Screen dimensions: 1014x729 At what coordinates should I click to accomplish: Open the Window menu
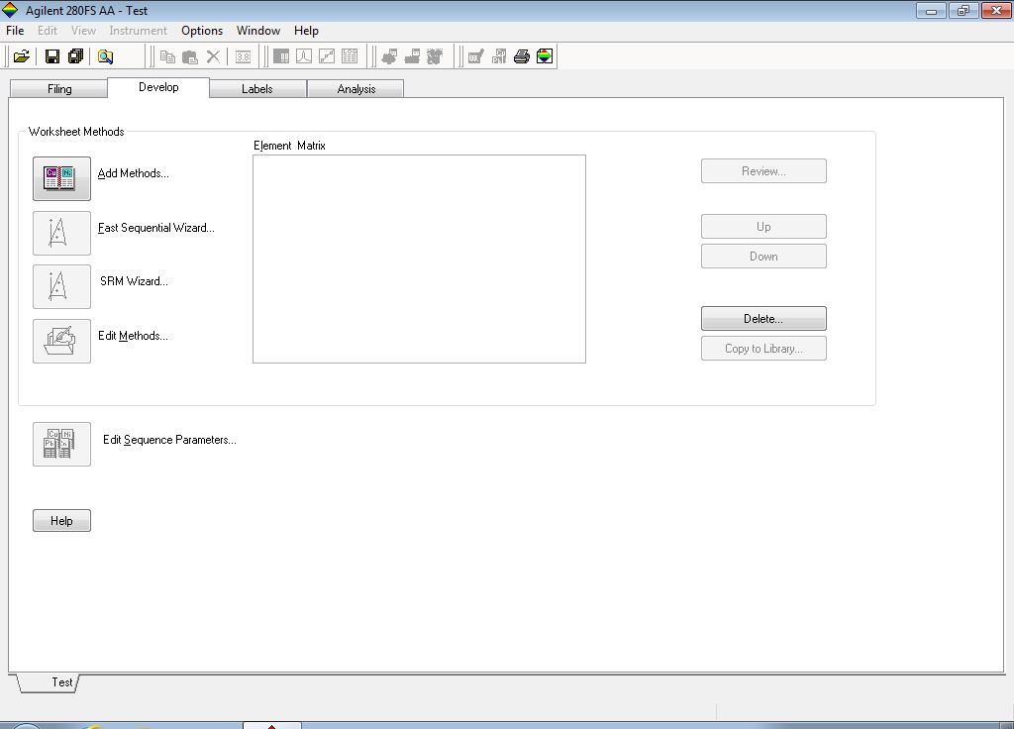pyautogui.click(x=258, y=31)
